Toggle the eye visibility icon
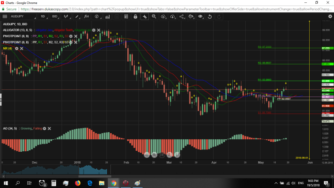Screen dimensions: 334x188 coord(200,16)
